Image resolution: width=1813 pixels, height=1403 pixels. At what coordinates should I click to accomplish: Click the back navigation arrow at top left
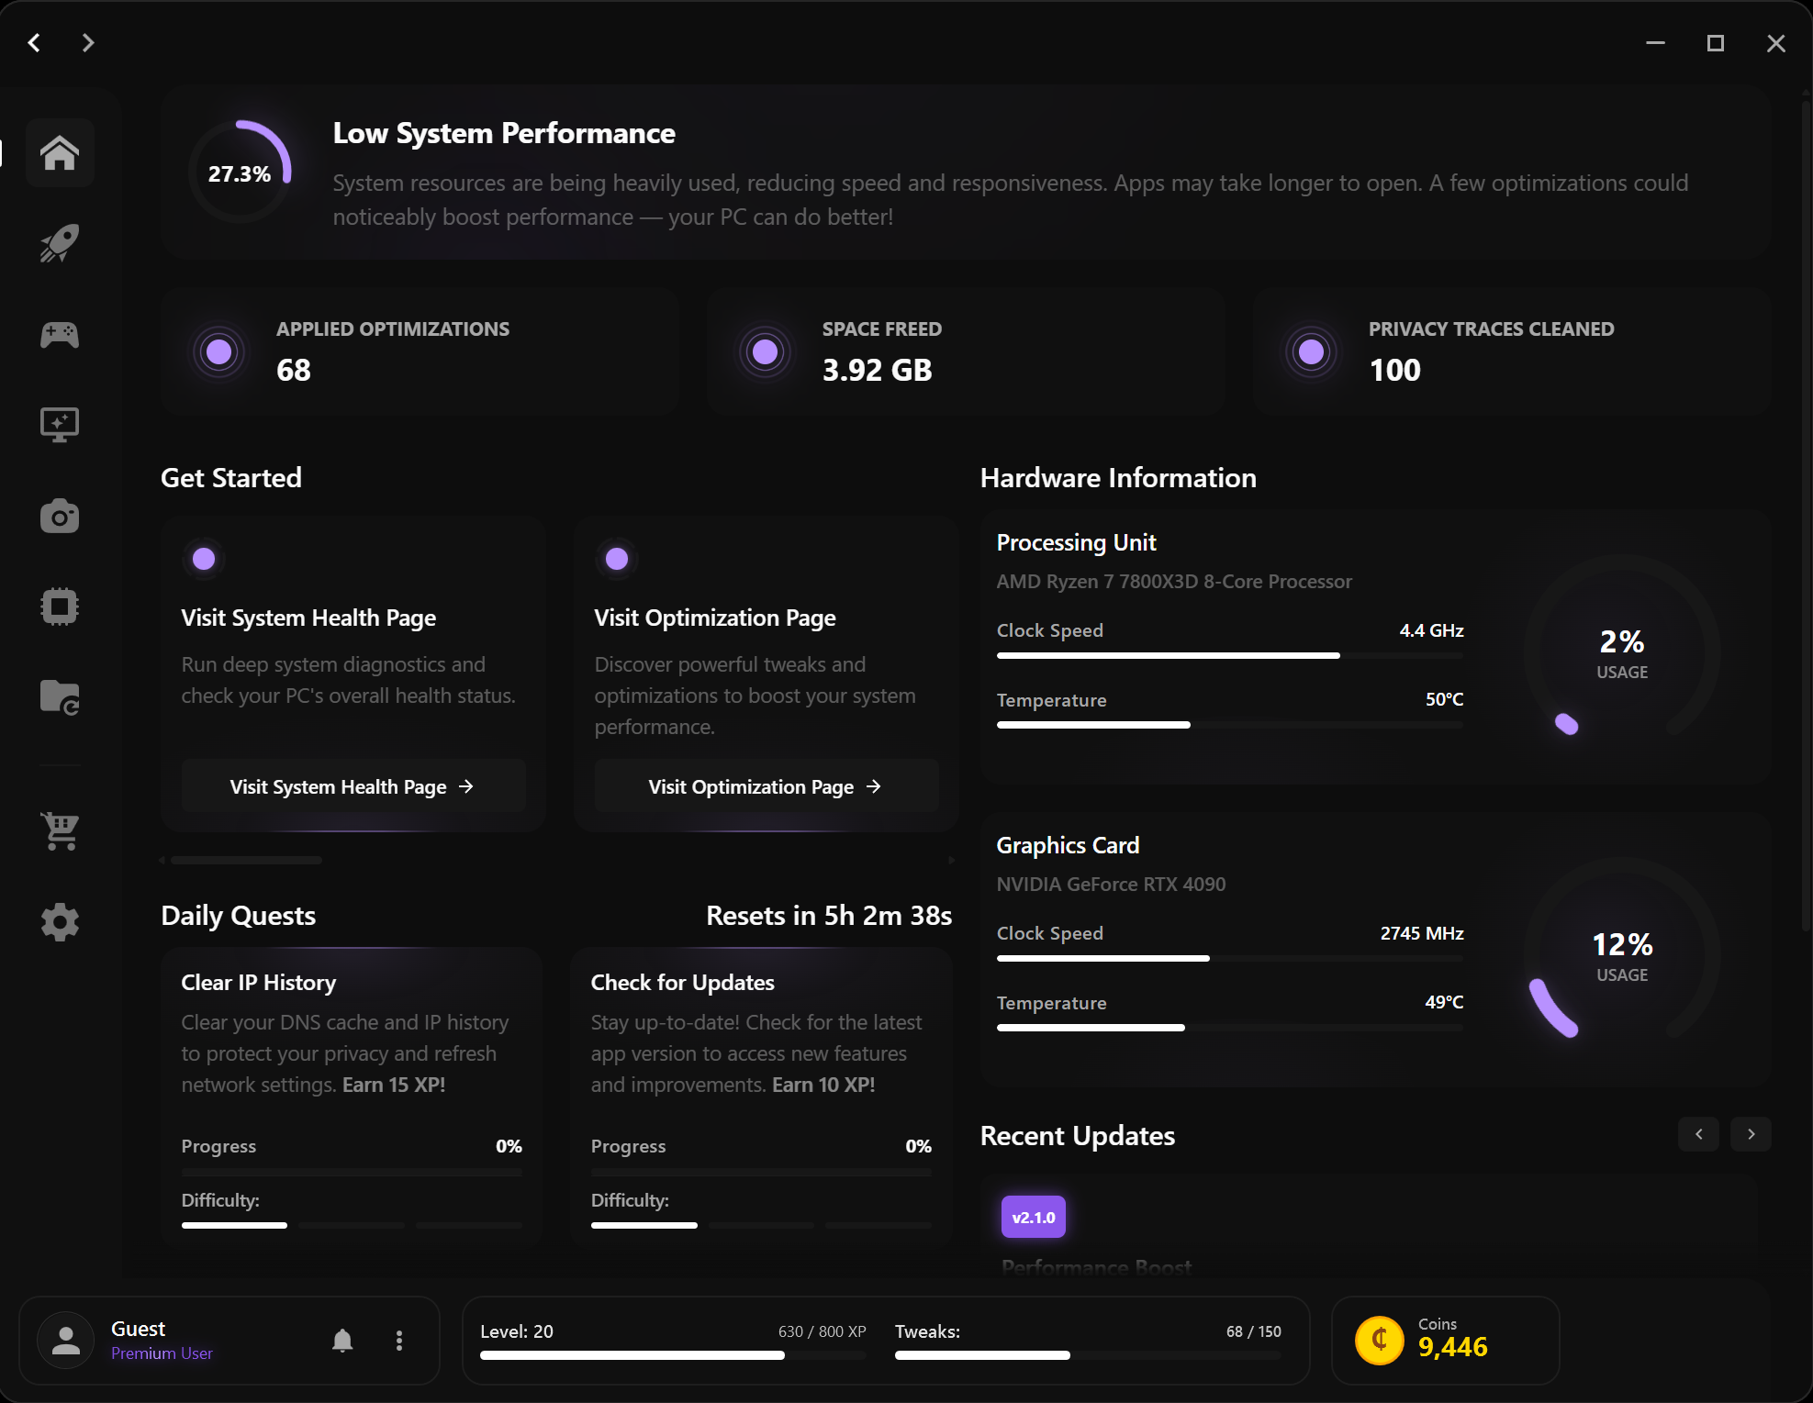(x=34, y=42)
